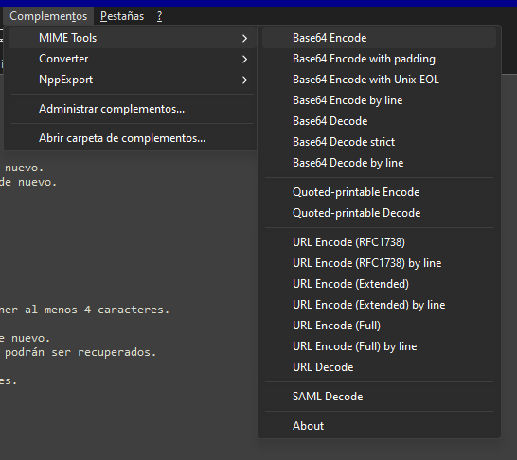Viewport: 517px width, 460px height.
Task: Open the Converter submenu entry
Action: 133,59
